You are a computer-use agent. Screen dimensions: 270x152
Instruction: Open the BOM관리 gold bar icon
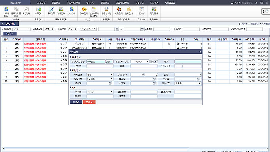click(84, 9)
